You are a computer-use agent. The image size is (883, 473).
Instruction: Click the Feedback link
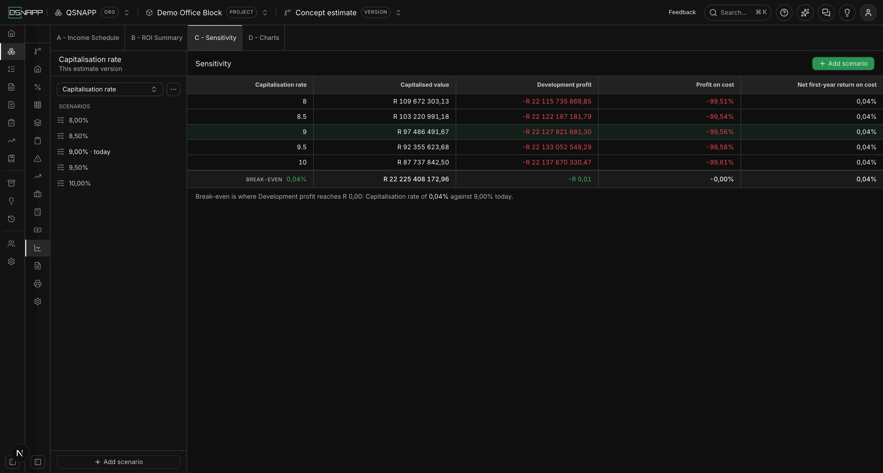click(x=682, y=12)
